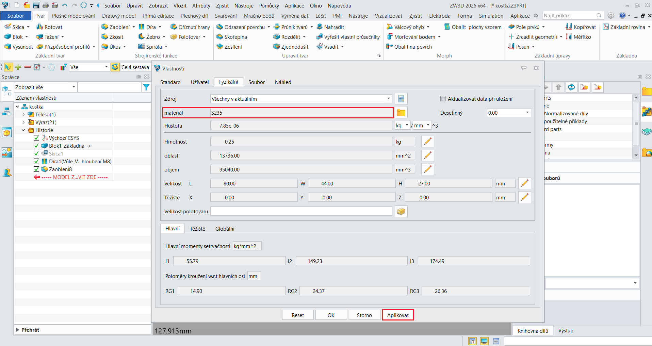Enable Aktualizovat data při uložení checkbox
This screenshot has height=346, width=652.
443,99
